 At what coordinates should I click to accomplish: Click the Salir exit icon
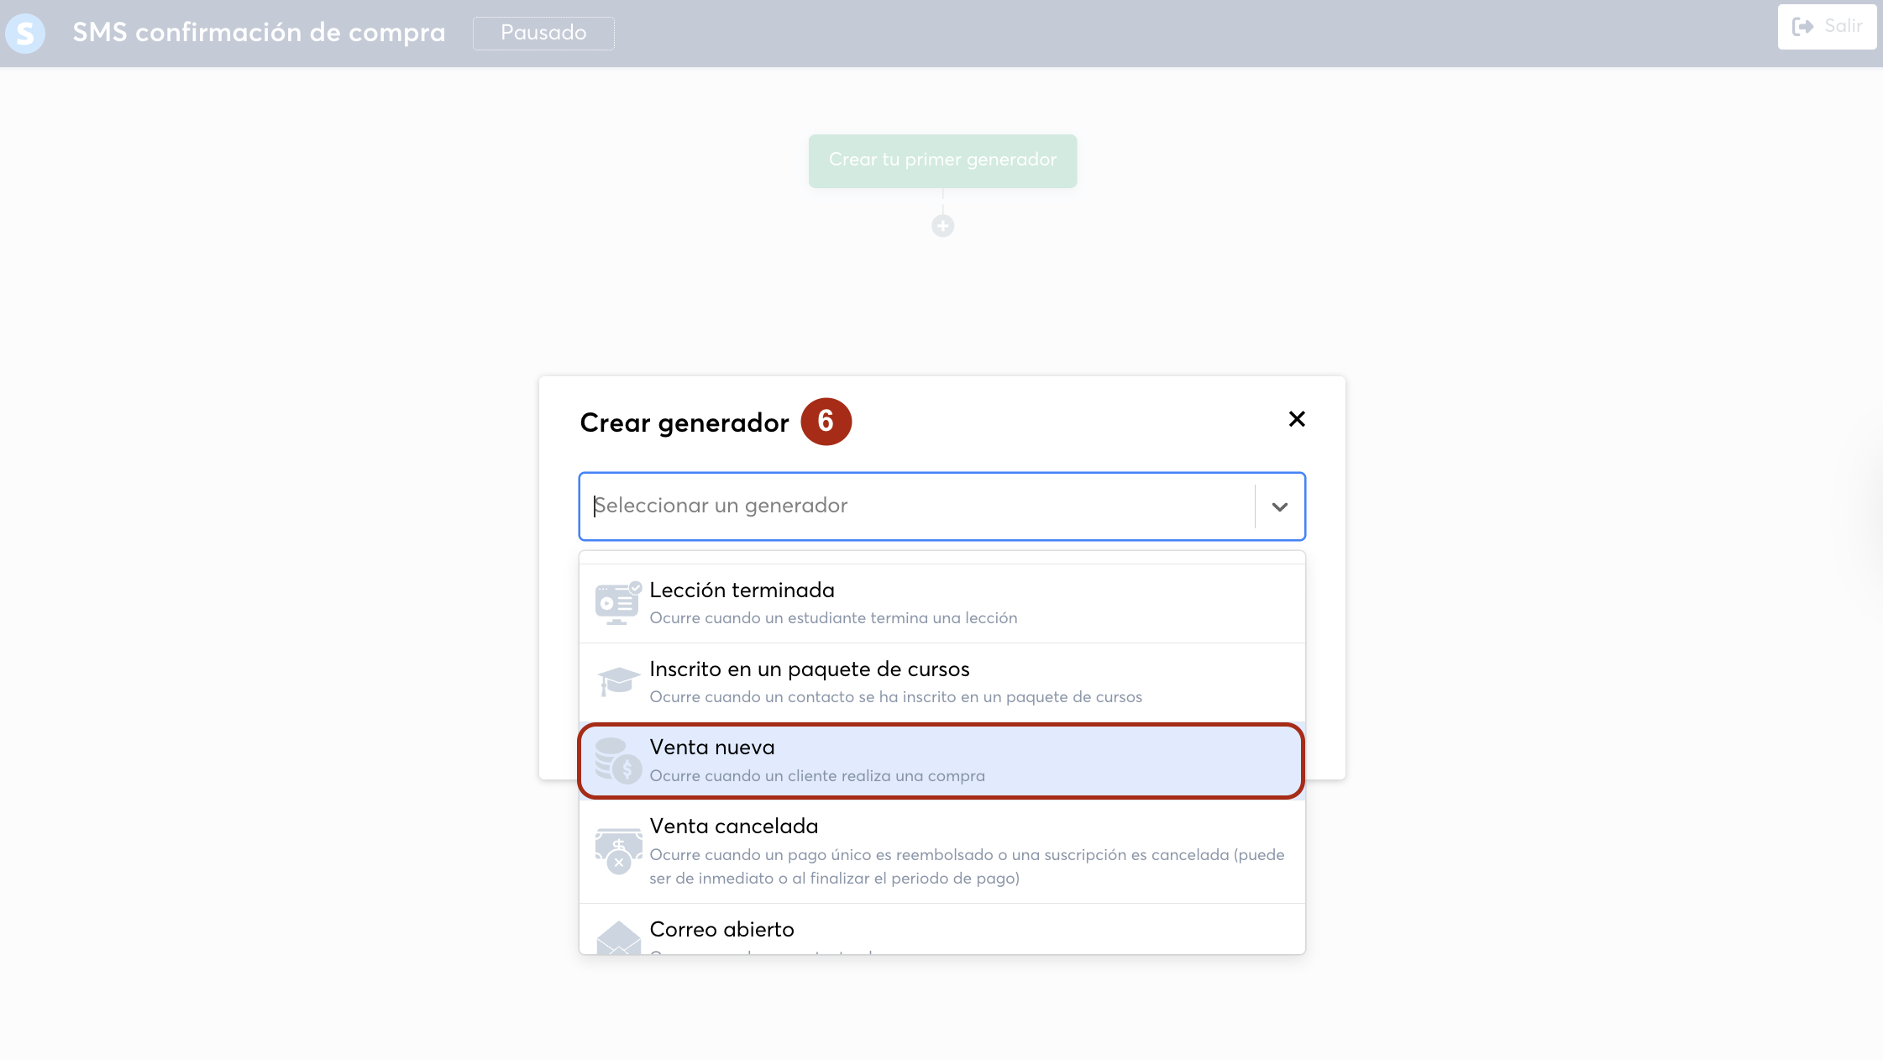(1802, 27)
